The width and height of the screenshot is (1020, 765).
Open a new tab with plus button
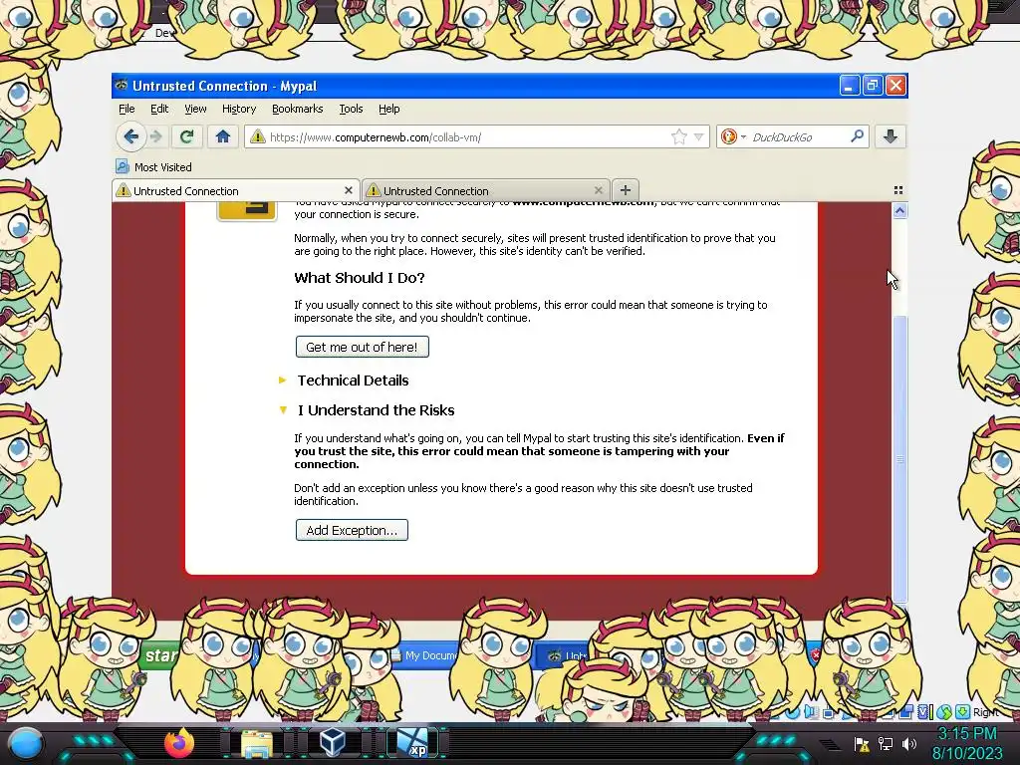point(626,190)
